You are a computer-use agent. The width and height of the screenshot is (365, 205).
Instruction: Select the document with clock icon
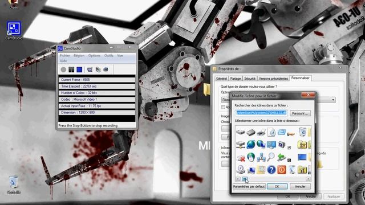(x=271, y=132)
